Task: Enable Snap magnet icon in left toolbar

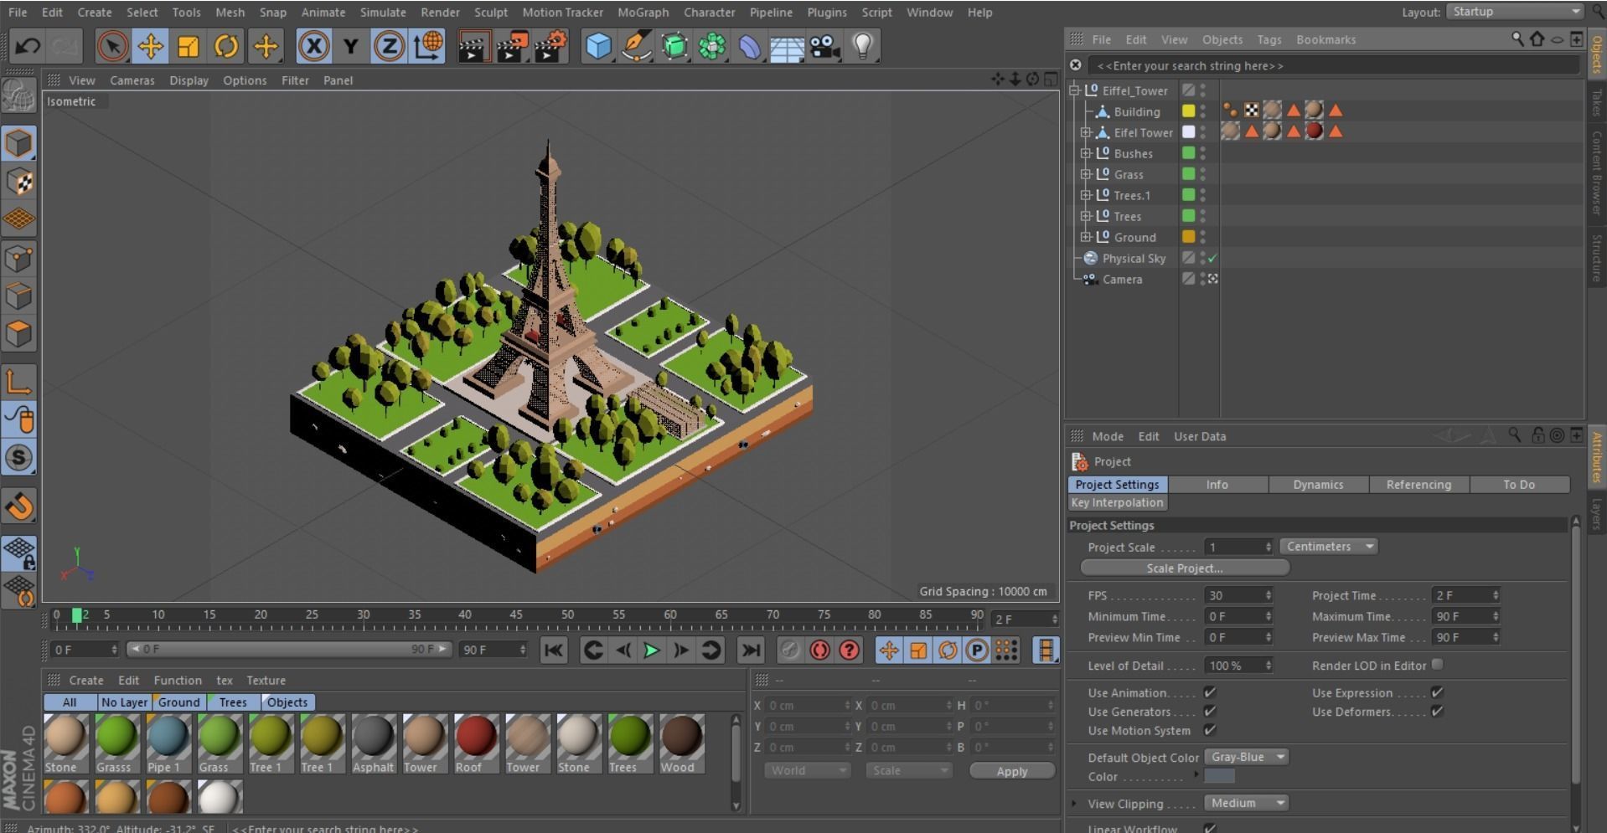Action: point(19,505)
